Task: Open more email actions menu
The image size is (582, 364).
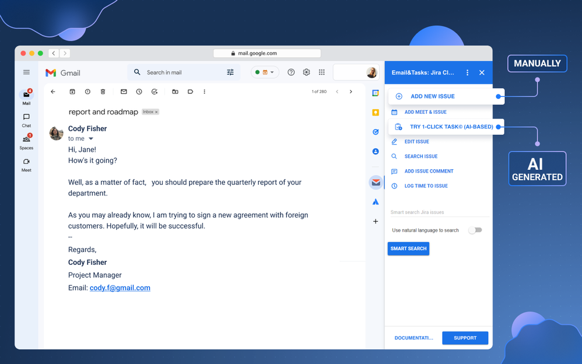Action: 204,92
